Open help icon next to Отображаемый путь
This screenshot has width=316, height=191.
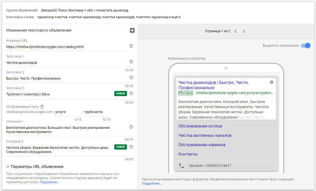click(42, 107)
